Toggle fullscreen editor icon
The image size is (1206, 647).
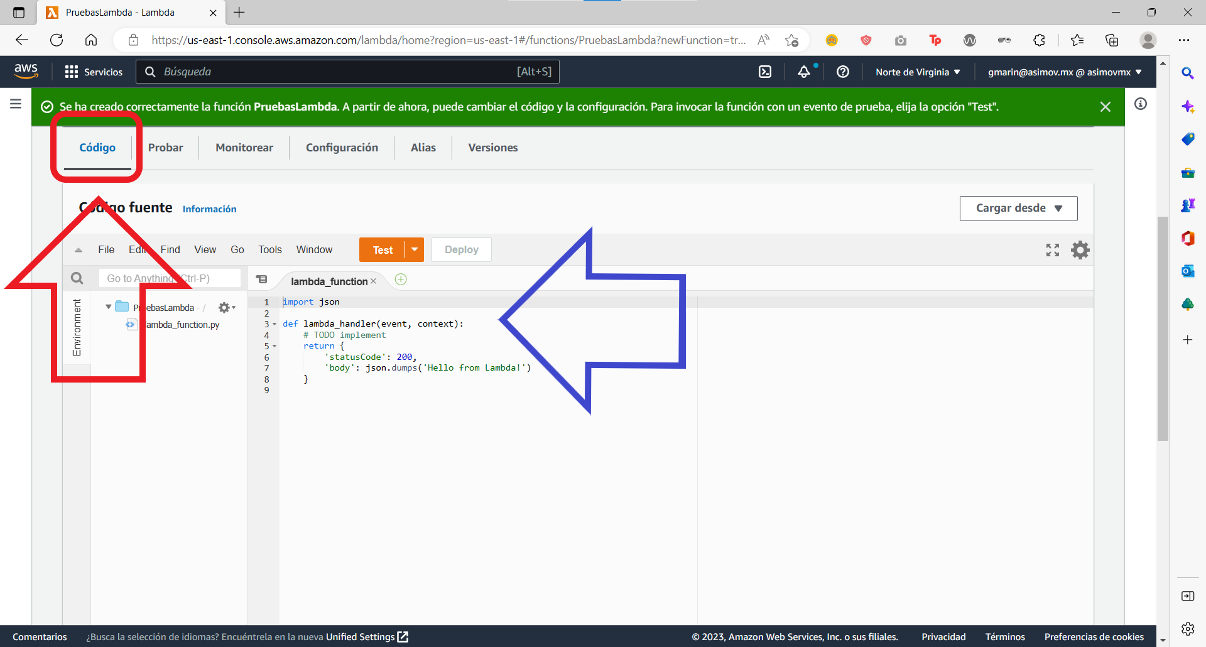pyautogui.click(x=1053, y=250)
